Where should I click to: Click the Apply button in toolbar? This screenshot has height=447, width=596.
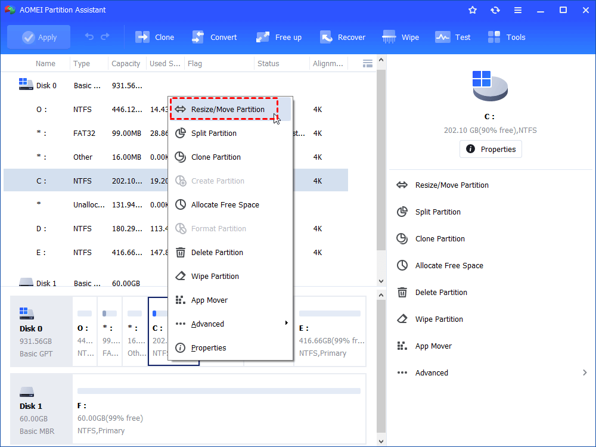(x=39, y=37)
